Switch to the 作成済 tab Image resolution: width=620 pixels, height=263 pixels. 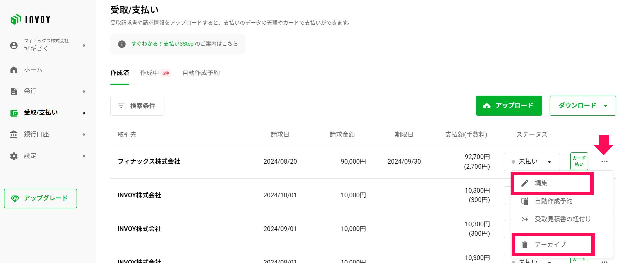point(120,73)
